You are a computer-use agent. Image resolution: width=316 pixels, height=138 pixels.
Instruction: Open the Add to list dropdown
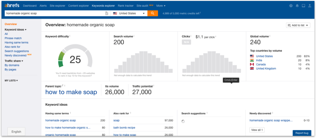[298, 25]
